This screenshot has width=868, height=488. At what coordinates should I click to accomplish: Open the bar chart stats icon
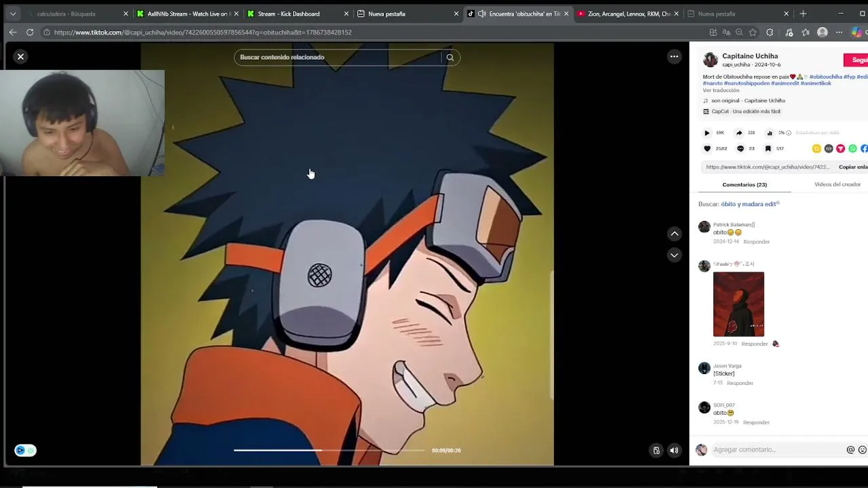(770, 133)
